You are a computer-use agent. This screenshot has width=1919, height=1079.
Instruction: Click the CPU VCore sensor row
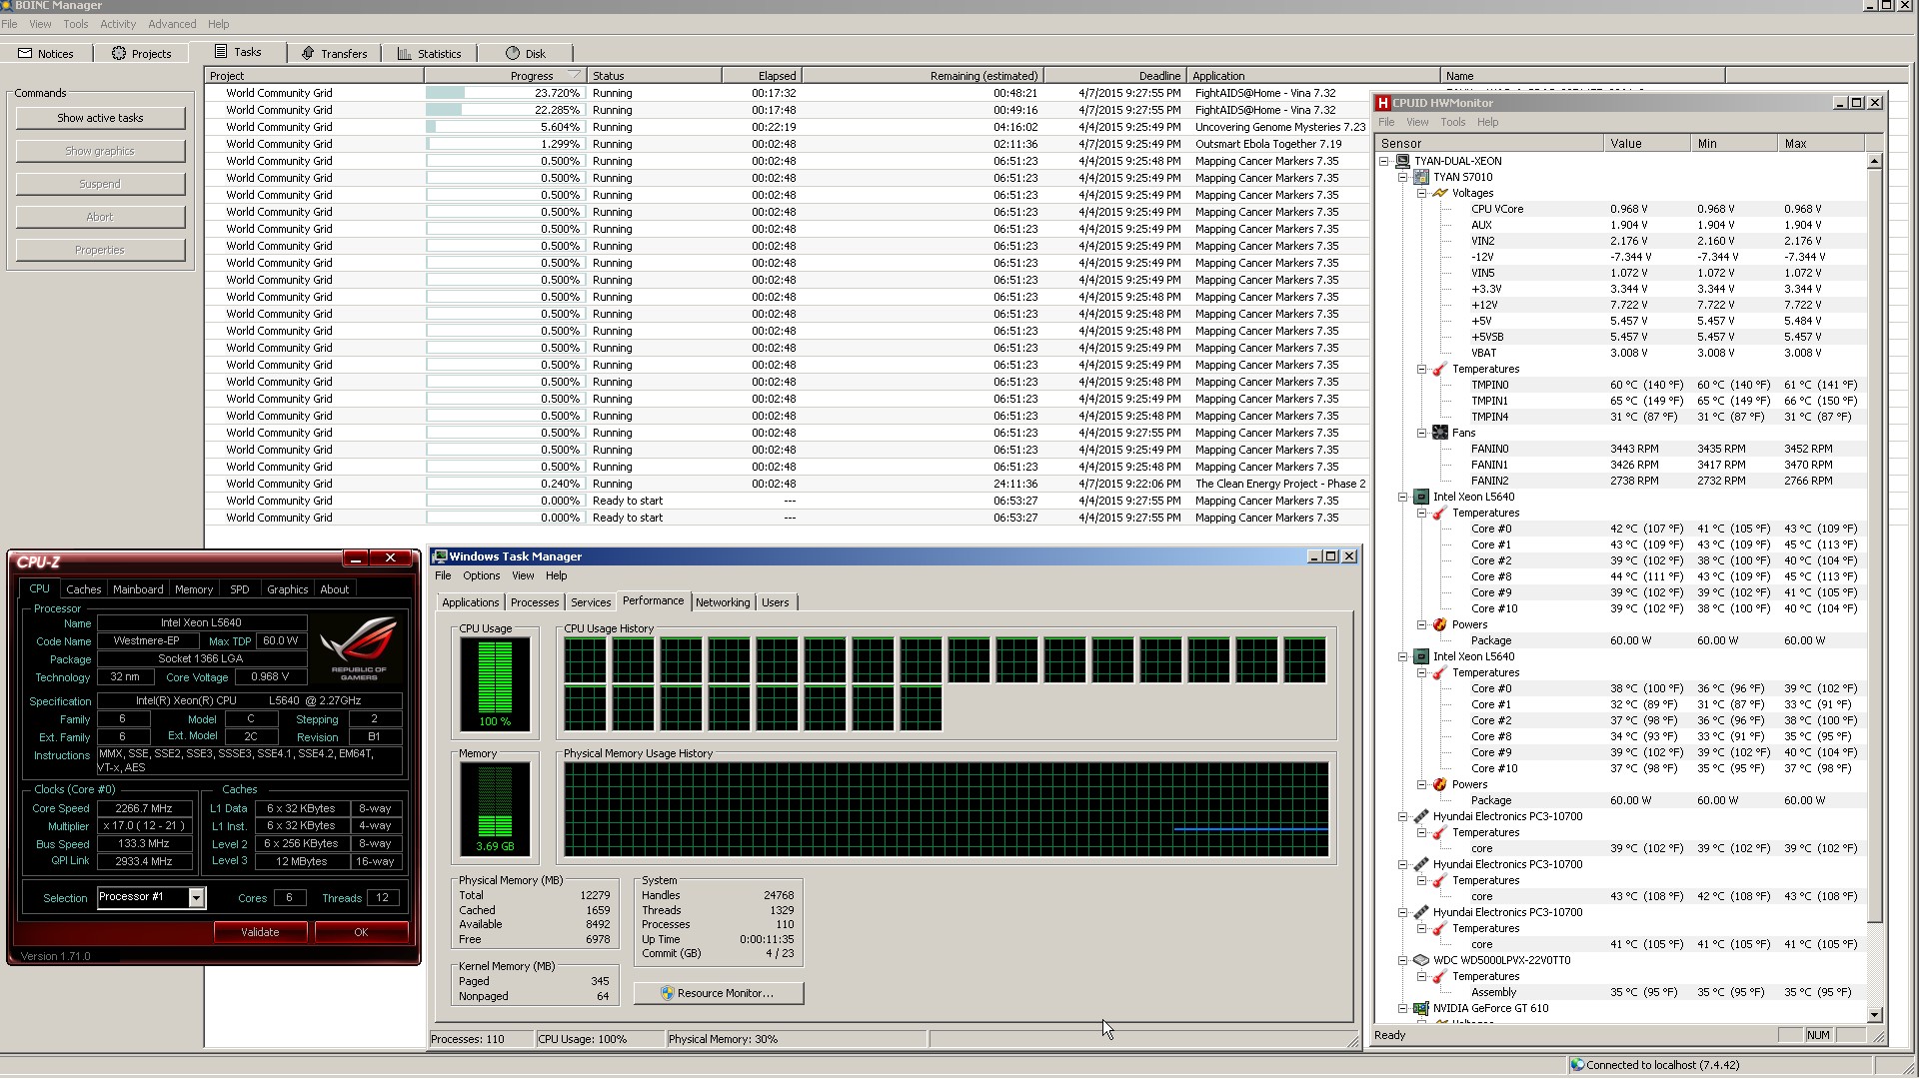[x=1621, y=209]
